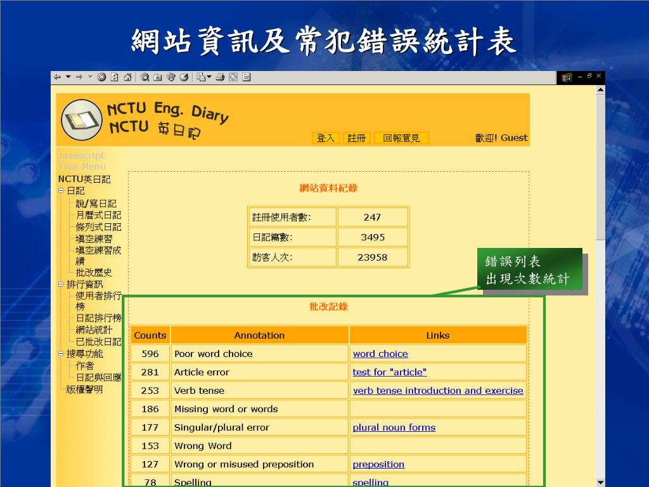Viewport: 649px width, 487px height.
Task: Click the Windows flag logo icon
Action: coord(567,77)
